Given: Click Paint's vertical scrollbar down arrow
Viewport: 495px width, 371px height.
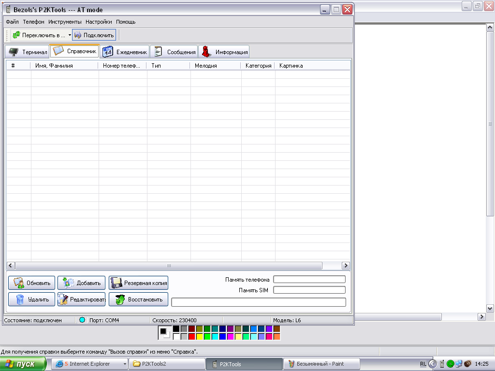Looking at the screenshot, I should (x=490, y=309).
